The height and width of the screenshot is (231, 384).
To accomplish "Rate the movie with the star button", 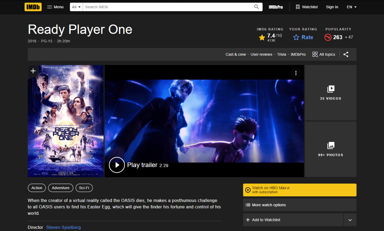I will click(x=303, y=37).
